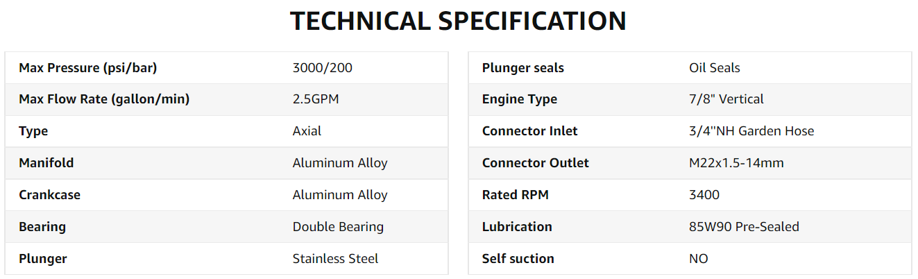This screenshot has height=279, width=918.
Task: Click the Rated RPM 3400 value
Action: [x=704, y=195]
